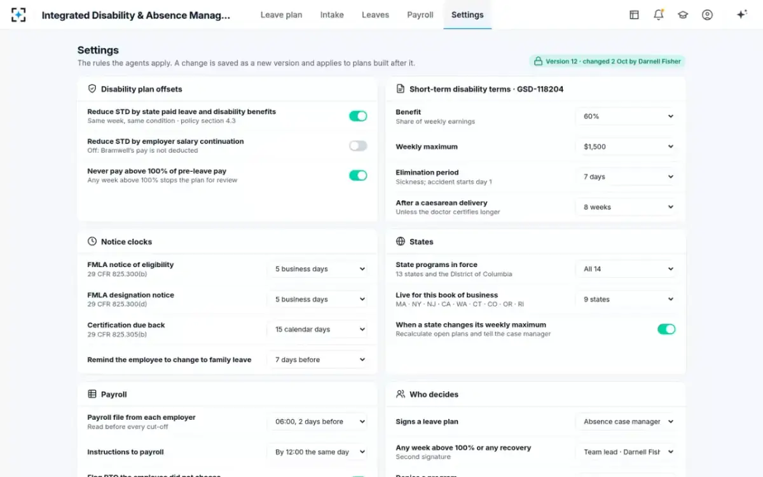Viewport: 763px width, 477px height.
Task: Open the user account icon
Action: (x=707, y=15)
